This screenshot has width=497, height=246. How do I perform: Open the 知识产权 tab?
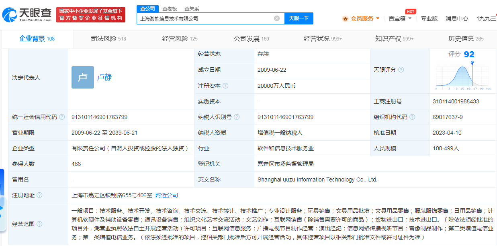[394, 39]
